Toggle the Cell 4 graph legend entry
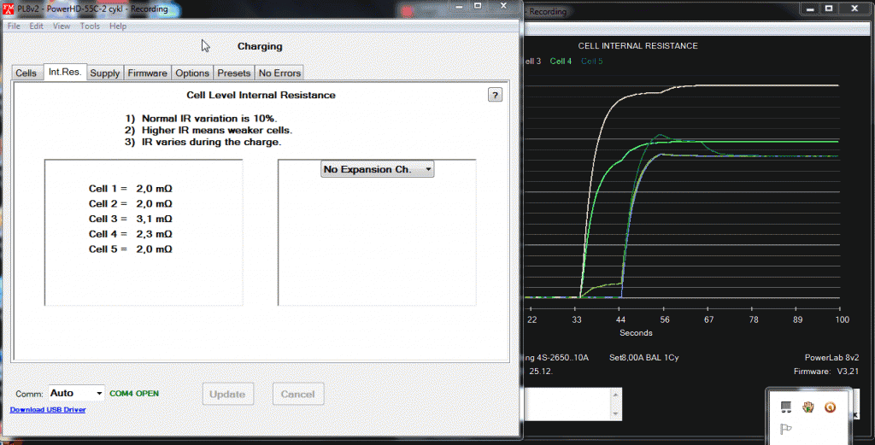Viewport: 875px width, 445px height. (x=561, y=61)
